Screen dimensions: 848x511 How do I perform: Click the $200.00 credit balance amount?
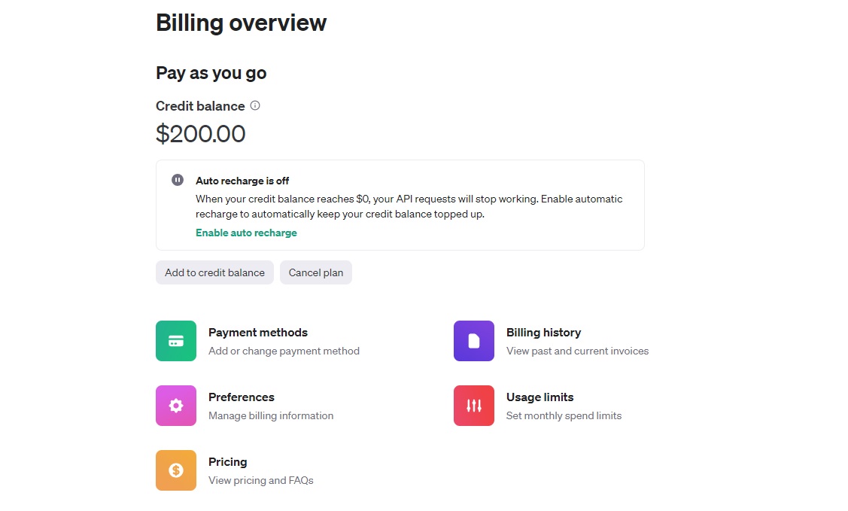(x=201, y=134)
